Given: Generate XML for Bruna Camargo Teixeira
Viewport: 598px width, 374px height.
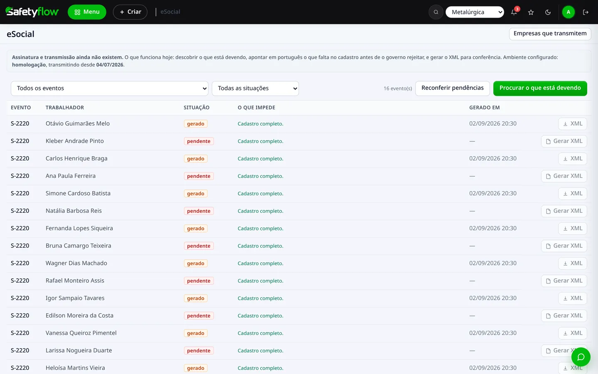Looking at the screenshot, I should coord(564,246).
